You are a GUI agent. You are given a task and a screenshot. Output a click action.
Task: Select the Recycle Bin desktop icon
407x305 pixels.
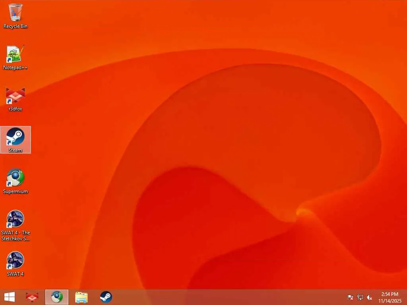tap(16, 16)
